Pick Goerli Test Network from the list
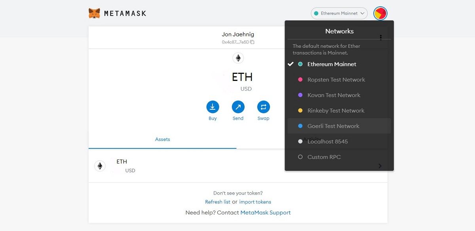The image size is (475, 231). 334,126
